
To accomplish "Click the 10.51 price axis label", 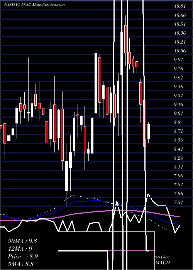I will (180, 24).
